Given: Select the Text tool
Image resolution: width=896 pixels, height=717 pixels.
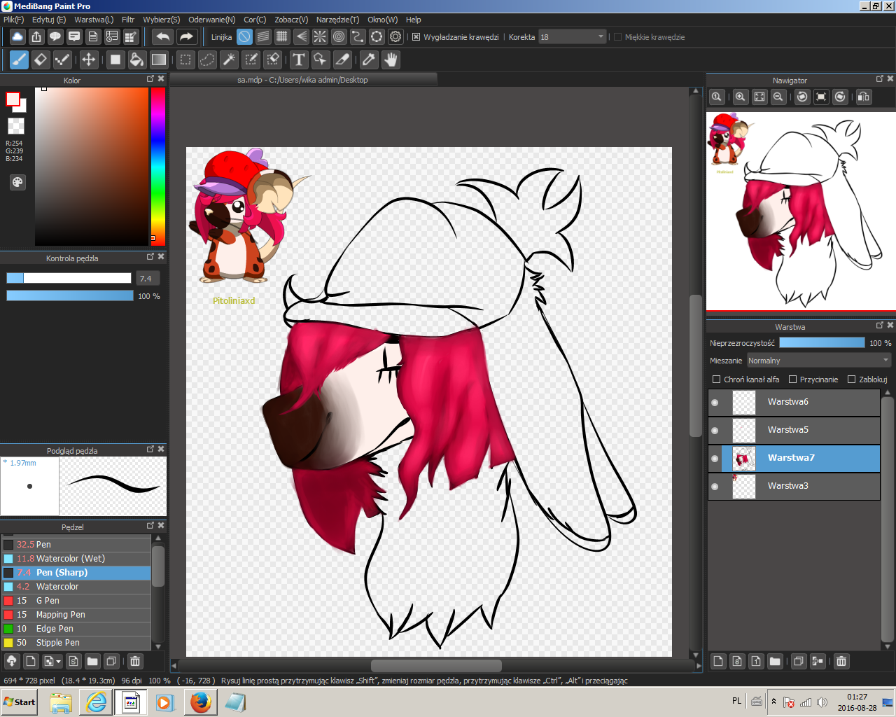Looking at the screenshot, I should [x=299, y=60].
